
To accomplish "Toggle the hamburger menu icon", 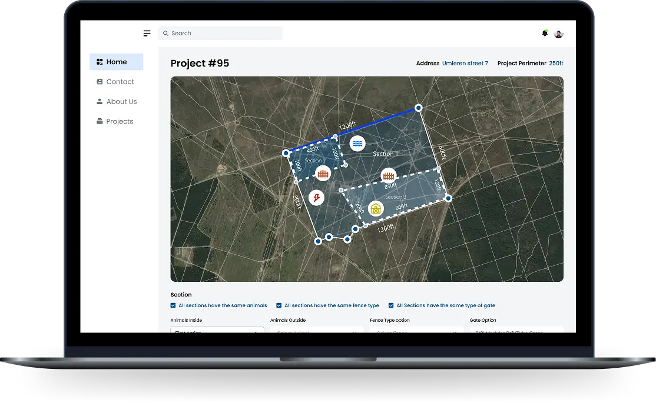I will (x=147, y=34).
